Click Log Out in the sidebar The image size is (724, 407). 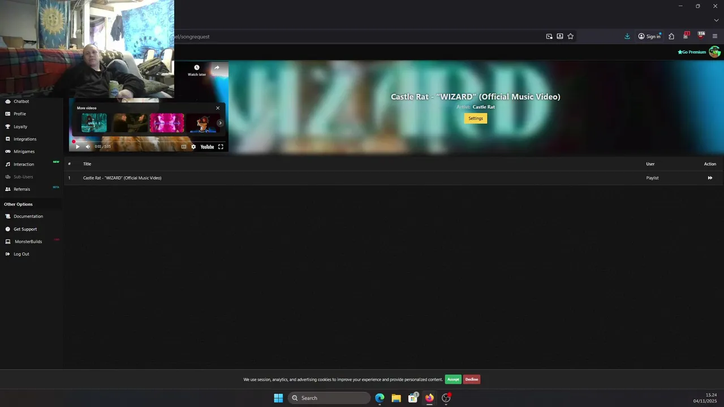coord(21,254)
